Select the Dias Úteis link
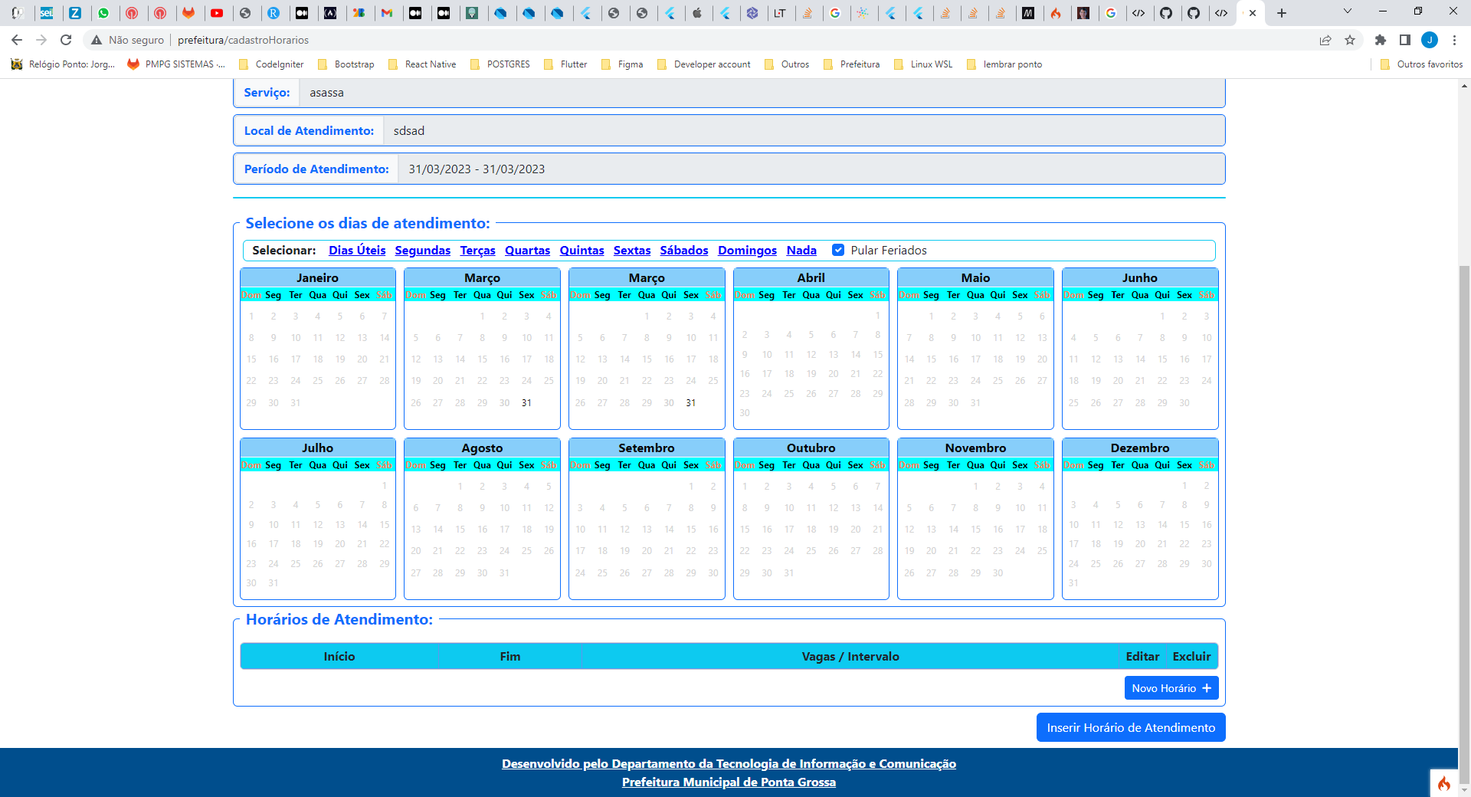Screen dimensions: 1471x797 (357, 250)
